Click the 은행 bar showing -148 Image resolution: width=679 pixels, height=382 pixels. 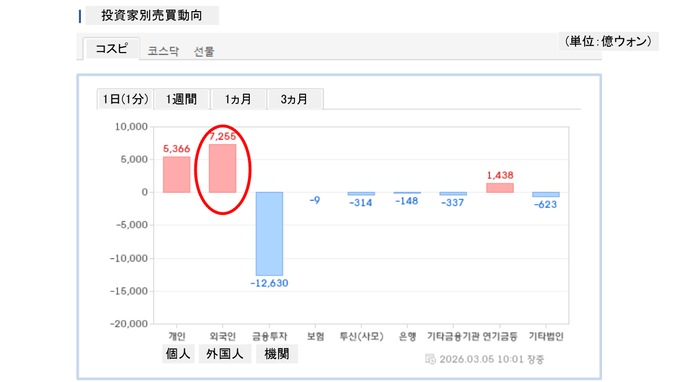click(x=407, y=193)
